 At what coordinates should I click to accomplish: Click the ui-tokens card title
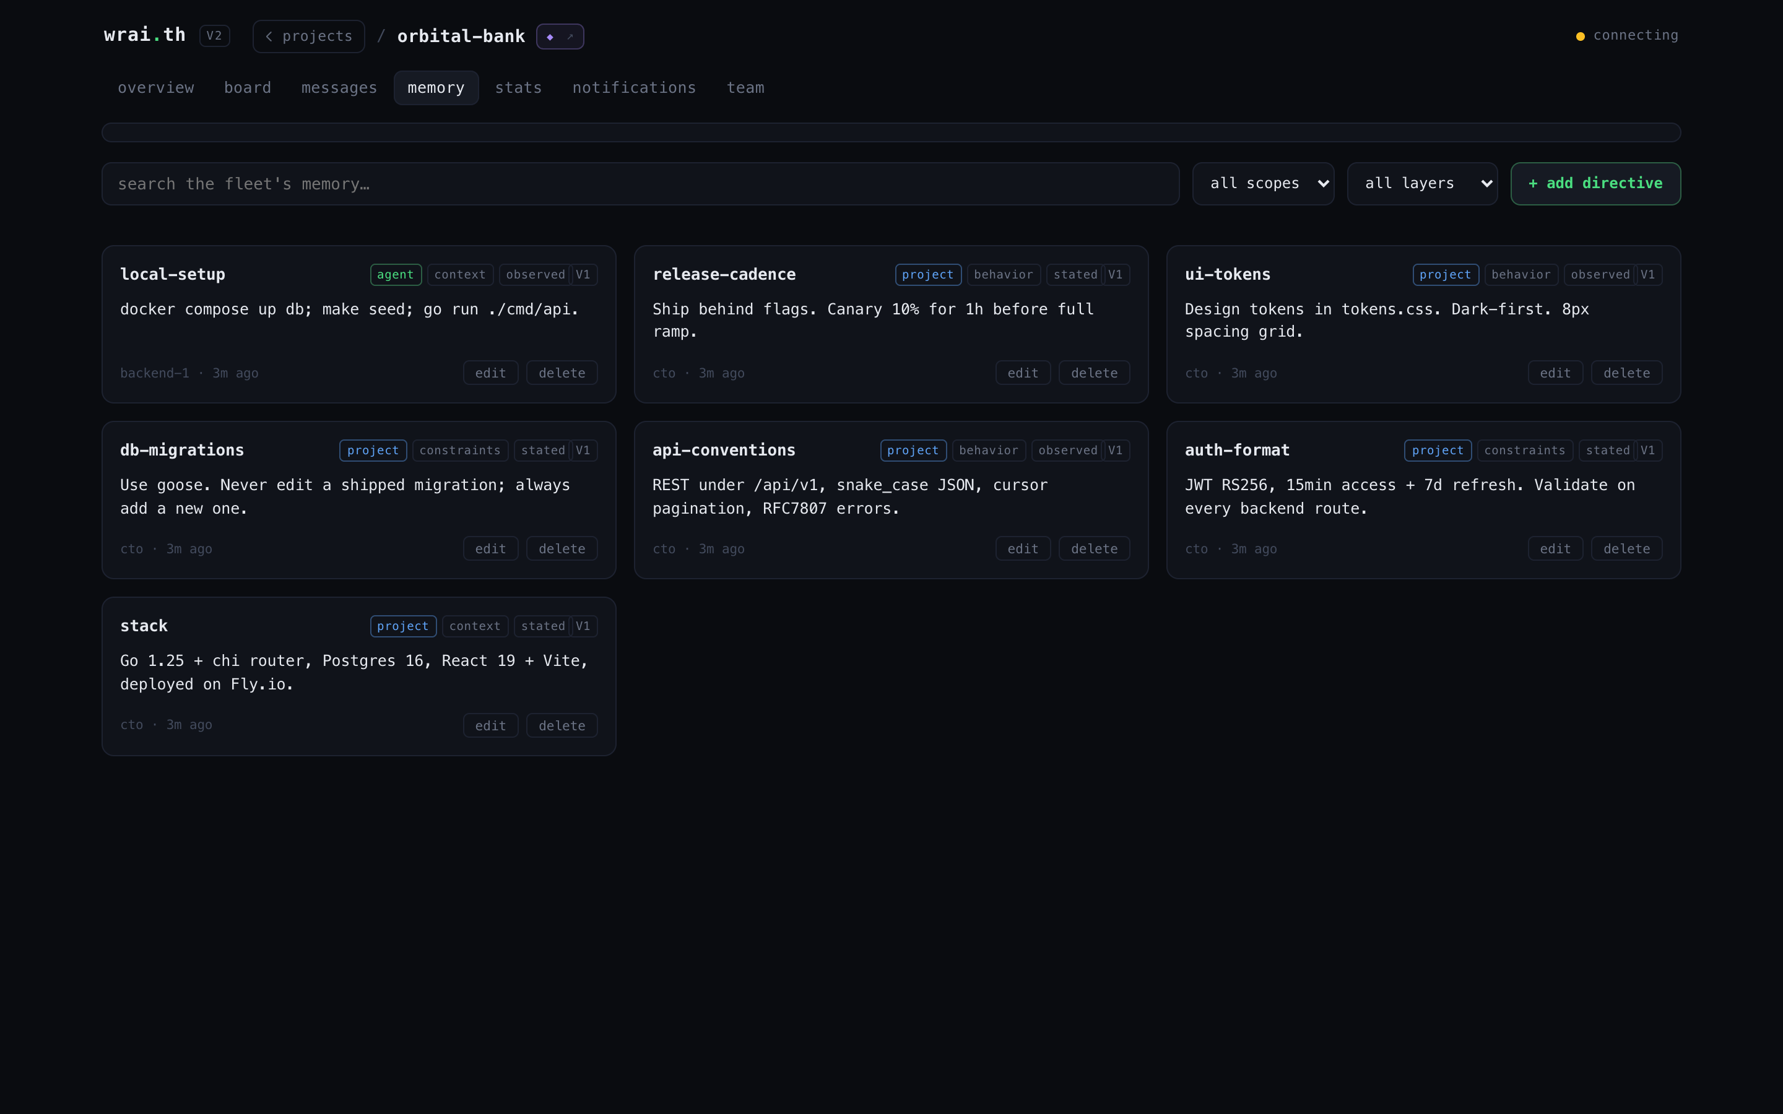1228,274
